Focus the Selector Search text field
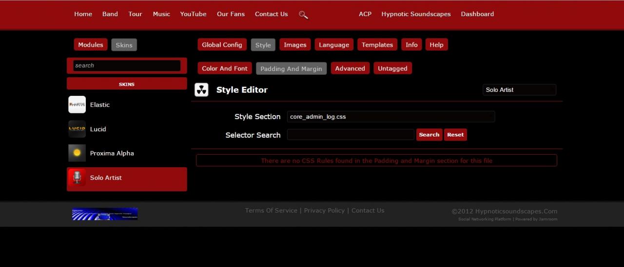The width and height of the screenshot is (624, 267). (x=351, y=135)
